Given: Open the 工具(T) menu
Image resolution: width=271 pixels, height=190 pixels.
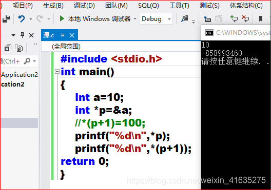Looking at the screenshot, I should coord(179,6).
